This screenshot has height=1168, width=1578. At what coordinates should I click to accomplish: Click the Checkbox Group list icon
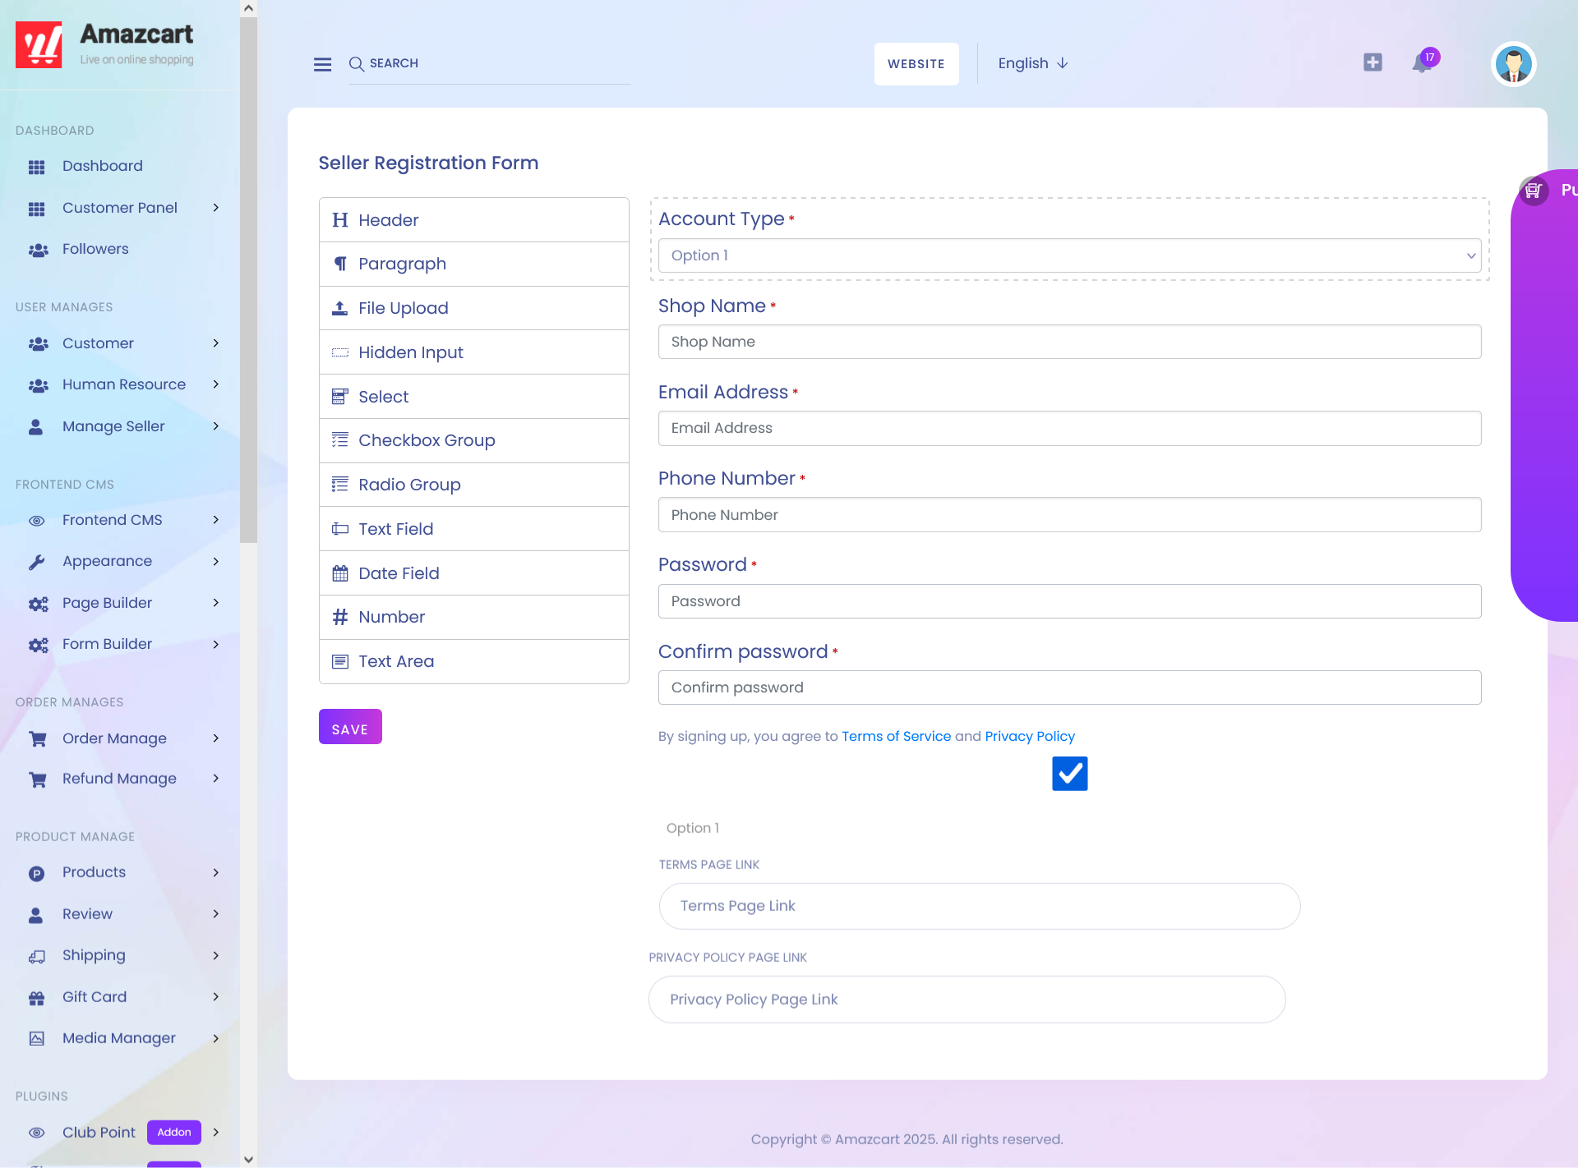pos(340,440)
